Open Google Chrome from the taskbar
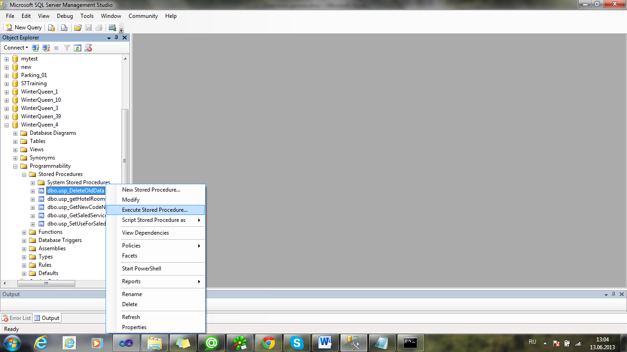The image size is (627, 352). click(269, 342)
